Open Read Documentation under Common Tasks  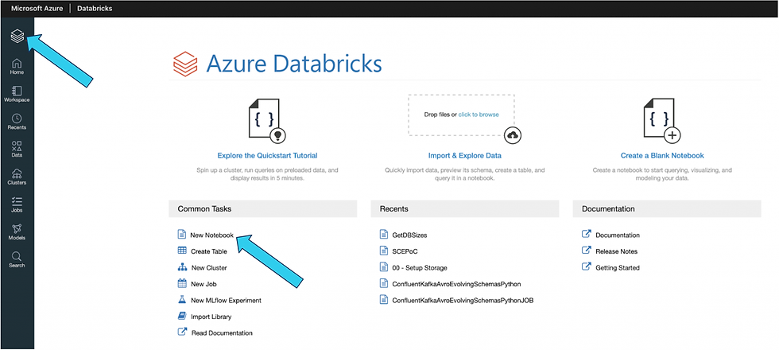[x=222, y=333]
